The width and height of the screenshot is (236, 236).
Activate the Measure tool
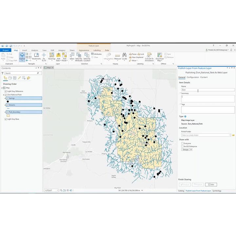[x=117, y=56]
